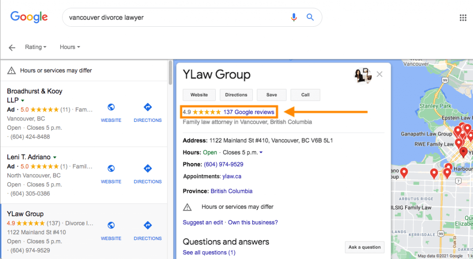Expand Leni T. Adriano ad arrow

55,157
